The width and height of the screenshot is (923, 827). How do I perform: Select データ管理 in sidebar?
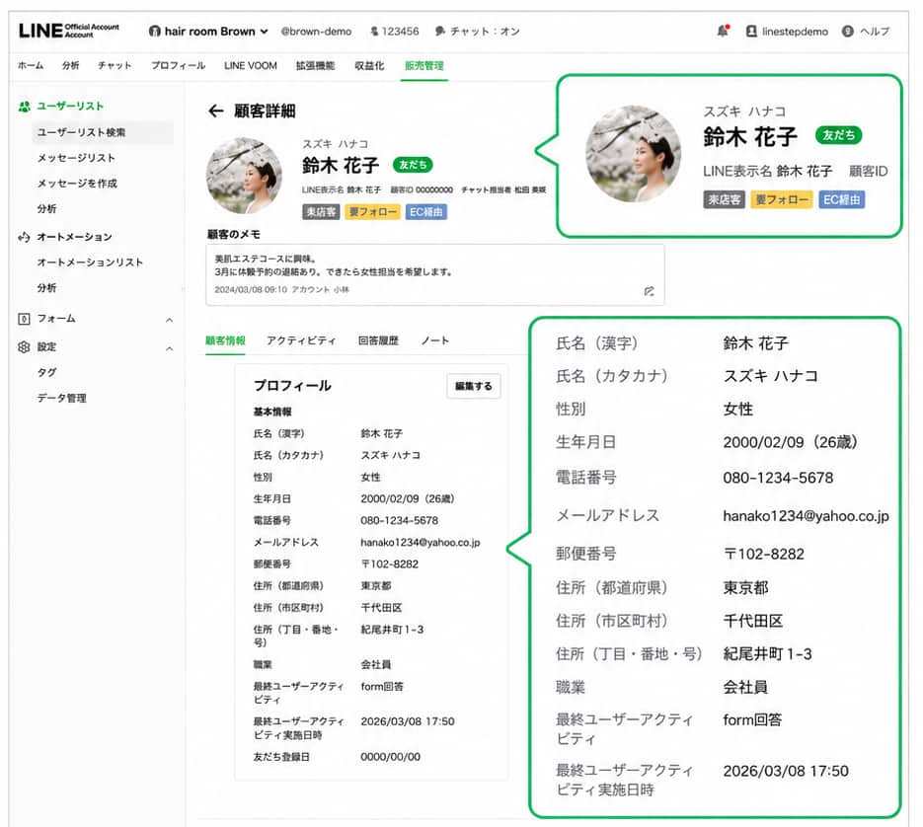(62, 398)
